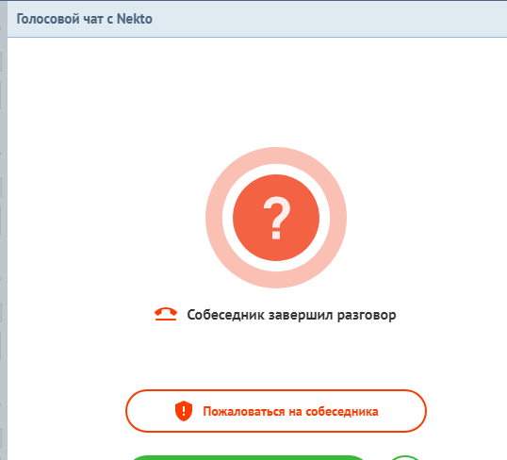The height and width of the screenshot is (460, 507).
Task: Click the Голосовой чат words in header
Action: (59, 19)
